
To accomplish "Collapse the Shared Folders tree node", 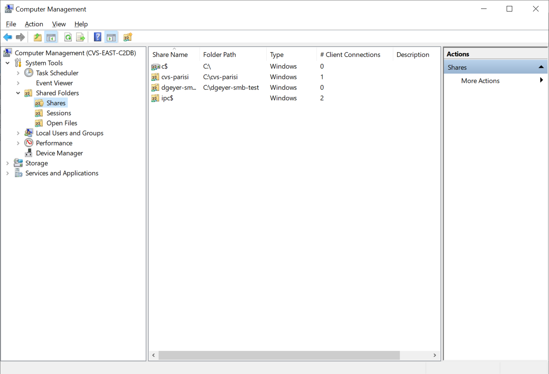I will [18, 93].
